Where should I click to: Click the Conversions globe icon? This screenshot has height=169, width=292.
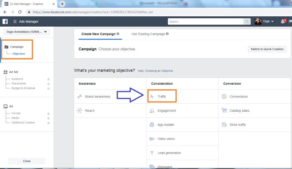(224, 96)
